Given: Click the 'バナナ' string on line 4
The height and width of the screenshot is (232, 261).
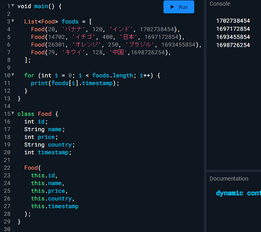Looking at the screenshot, I should 73,29.
